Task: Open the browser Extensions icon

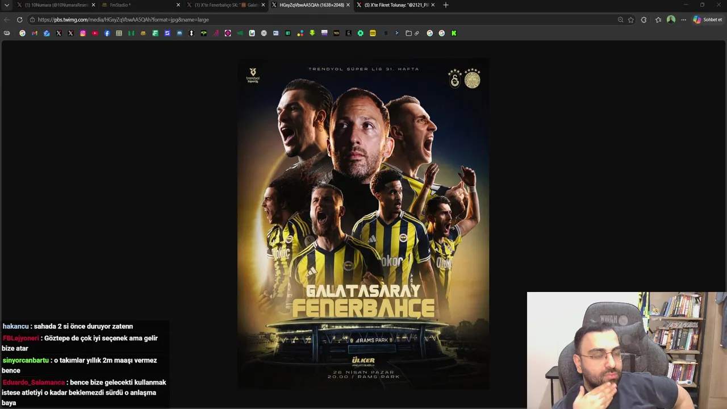Action: 644,19
